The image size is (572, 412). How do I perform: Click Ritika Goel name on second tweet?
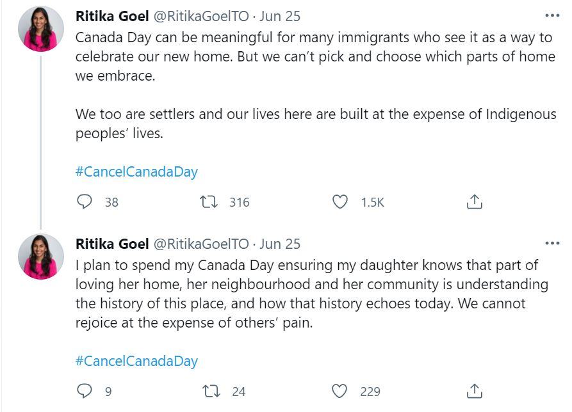click(x=112, y=244)
